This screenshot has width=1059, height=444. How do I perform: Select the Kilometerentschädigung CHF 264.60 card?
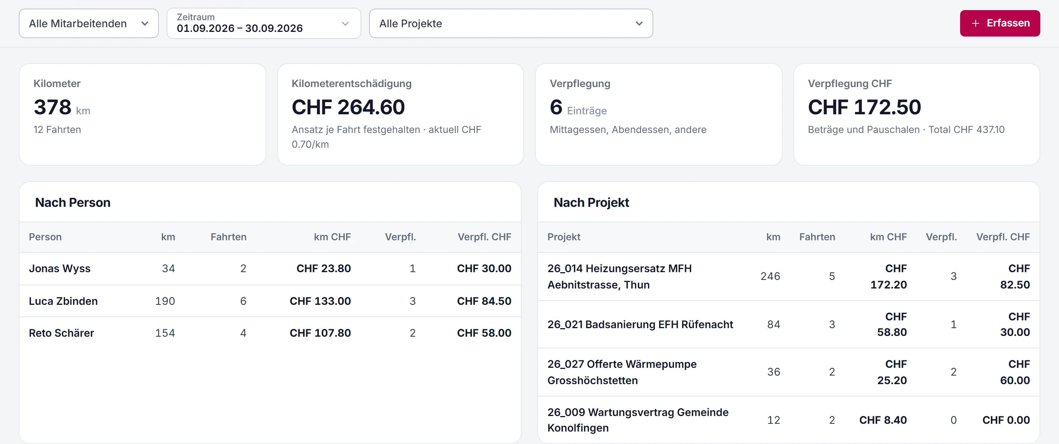point(400,114)
